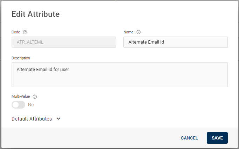239x149 pixels.
Task: Click the disabled Code field ATR_ALTEML
Action: pyautogui.click(x=64, y=42)
